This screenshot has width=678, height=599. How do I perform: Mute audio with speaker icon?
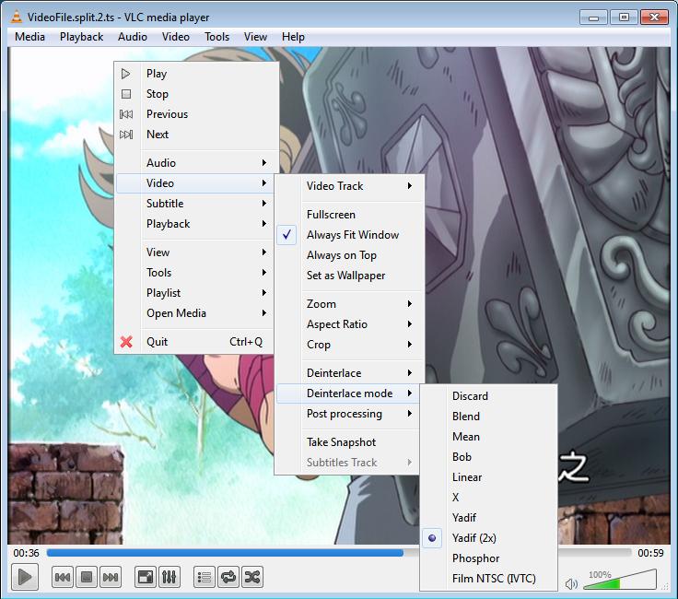(x=571, y=584)
